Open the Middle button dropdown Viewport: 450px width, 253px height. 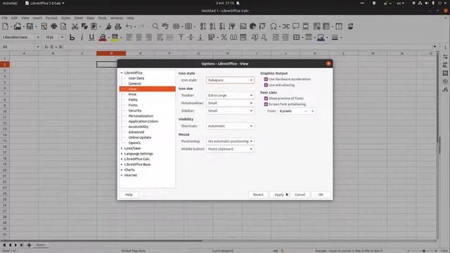tap(230, 149)
